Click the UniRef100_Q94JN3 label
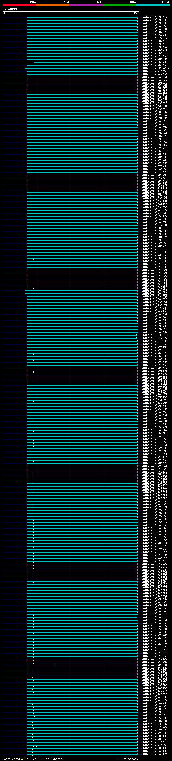 (154, 347)
